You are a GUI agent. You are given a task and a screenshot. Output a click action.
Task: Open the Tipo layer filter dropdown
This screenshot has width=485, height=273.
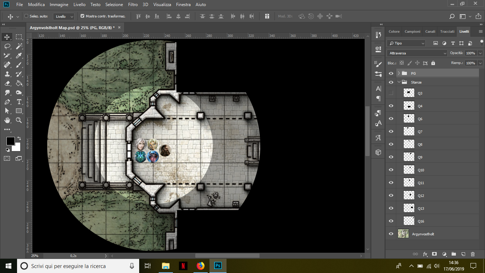406,43
